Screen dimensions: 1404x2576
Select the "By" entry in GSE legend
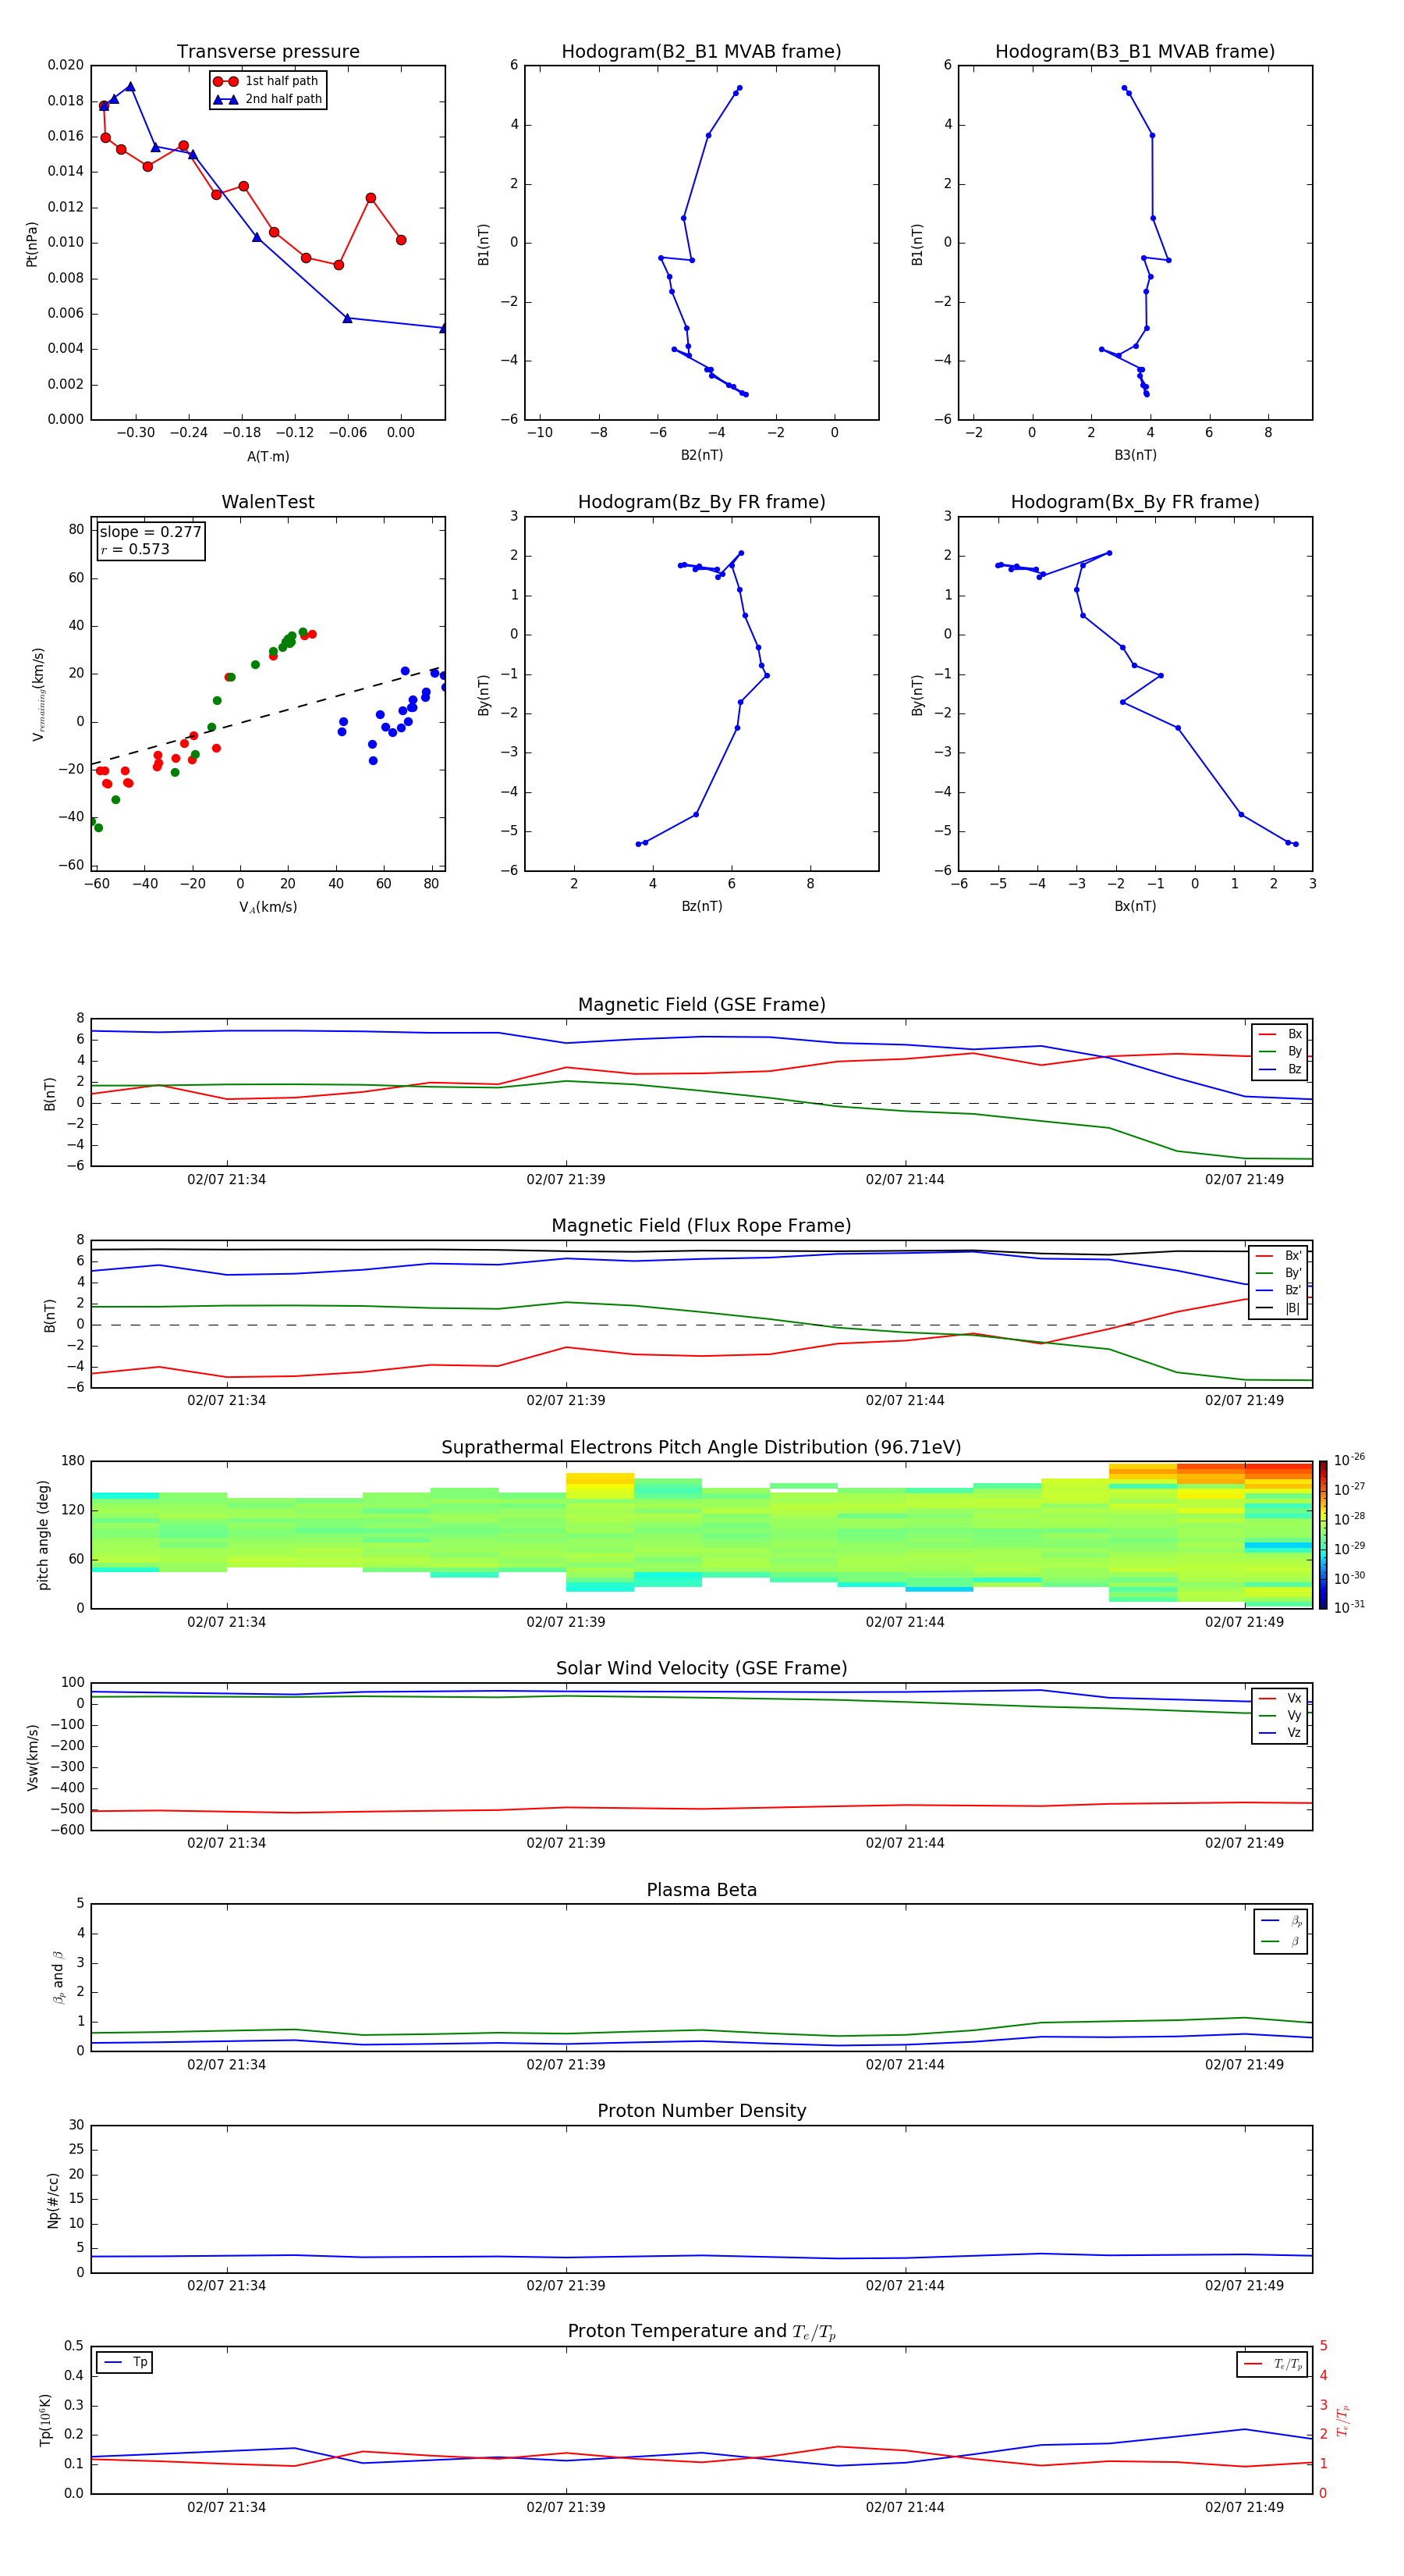click(x=1280, y=1051)
